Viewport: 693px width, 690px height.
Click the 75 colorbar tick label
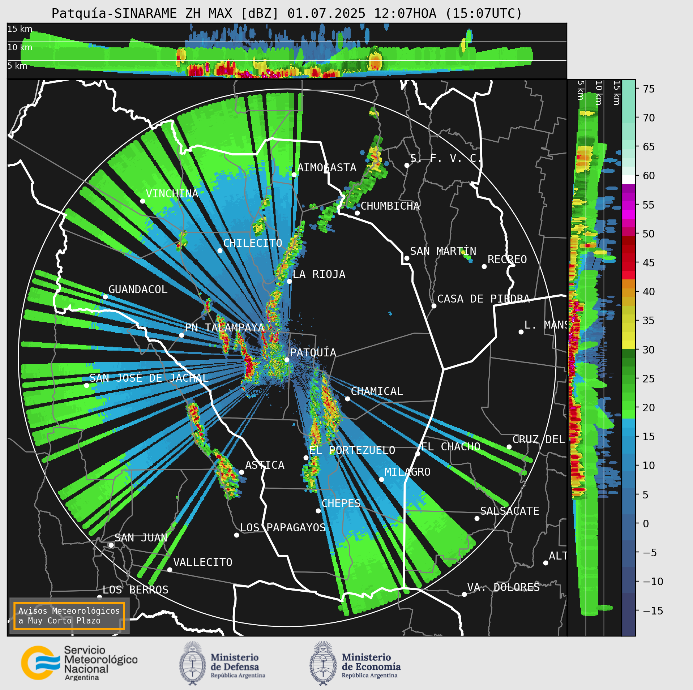[649, 89]
